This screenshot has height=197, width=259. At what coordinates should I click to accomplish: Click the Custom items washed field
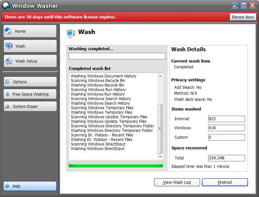(x=226, y=137)
